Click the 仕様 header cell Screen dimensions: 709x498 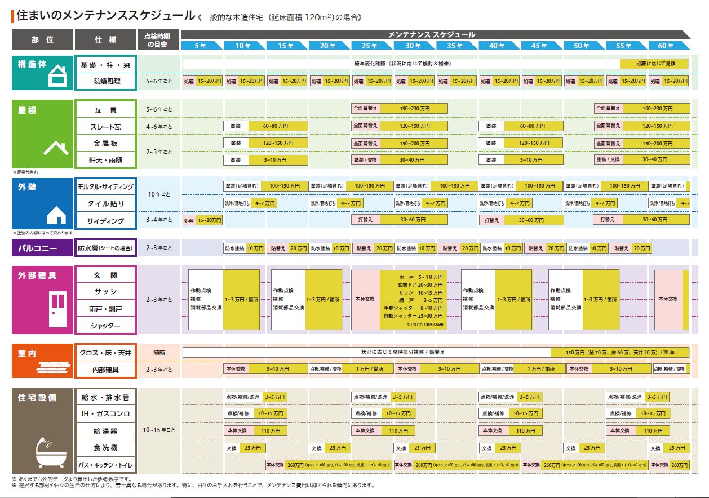click(x=105, y=40)
